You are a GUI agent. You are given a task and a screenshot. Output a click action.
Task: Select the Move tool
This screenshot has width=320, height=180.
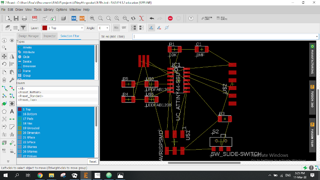coord(4,56)
